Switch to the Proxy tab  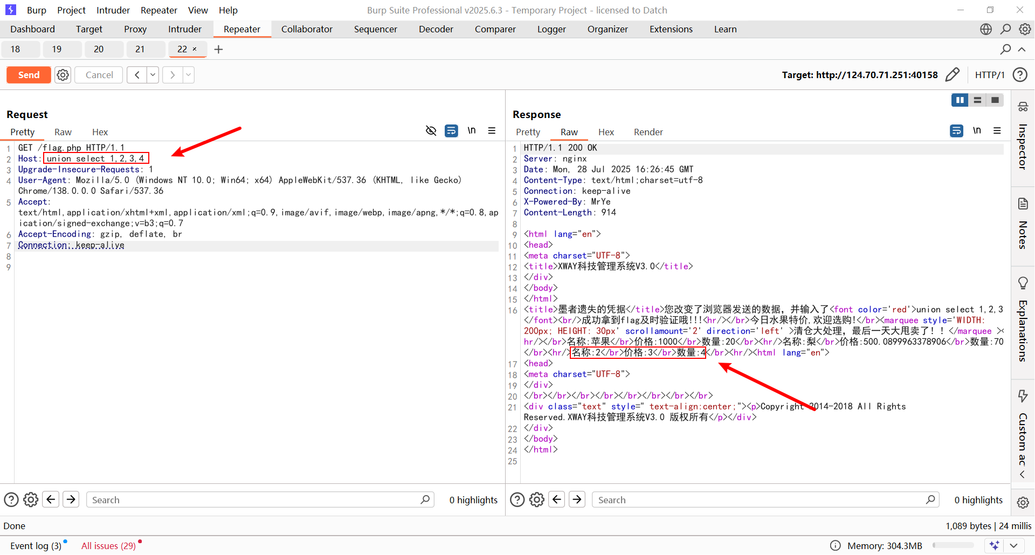135,29
